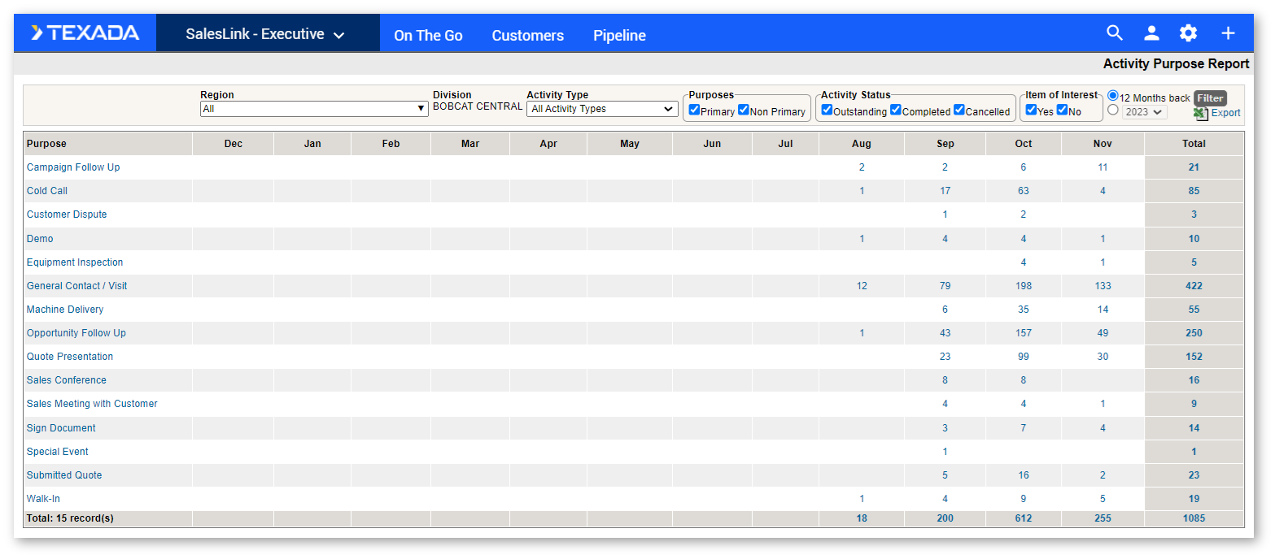Image resolution: width=1275 pixels, height=559 pixels.
Task: Select the General Contact / Visit October value 198
Action: 1023,285
